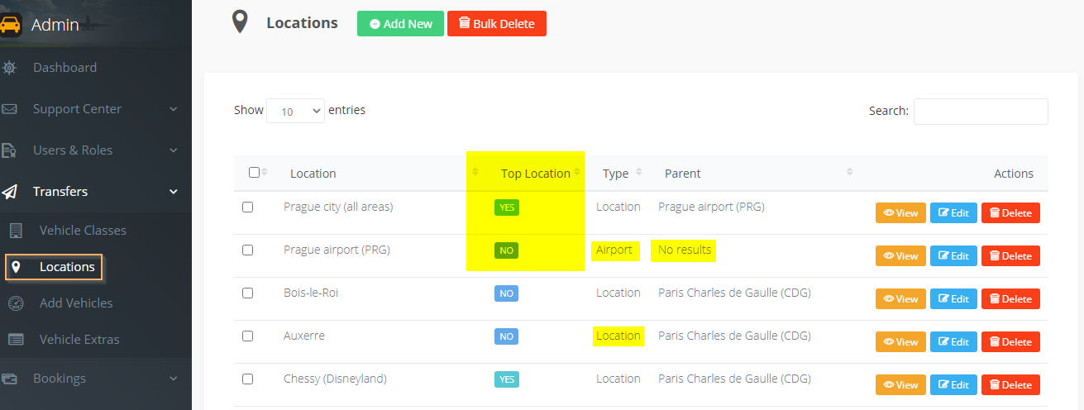The width and height of the screenshot is (1084, 410).
Task: Click the Transfers paper plane icon
Action: [x=9, y=192]
